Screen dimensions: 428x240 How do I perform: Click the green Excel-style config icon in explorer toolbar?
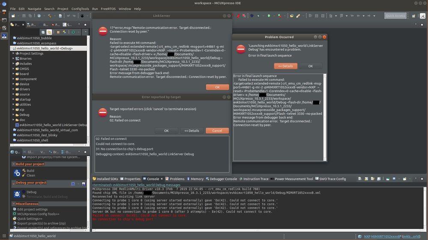(73, 32)
